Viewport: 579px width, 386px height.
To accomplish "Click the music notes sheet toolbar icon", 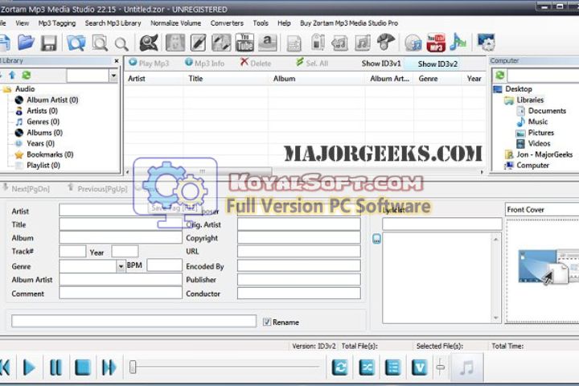I will [363, 43].
